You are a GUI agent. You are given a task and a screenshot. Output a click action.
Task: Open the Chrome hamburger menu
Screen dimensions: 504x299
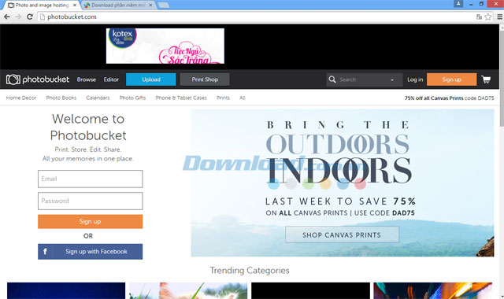(499, 17)
